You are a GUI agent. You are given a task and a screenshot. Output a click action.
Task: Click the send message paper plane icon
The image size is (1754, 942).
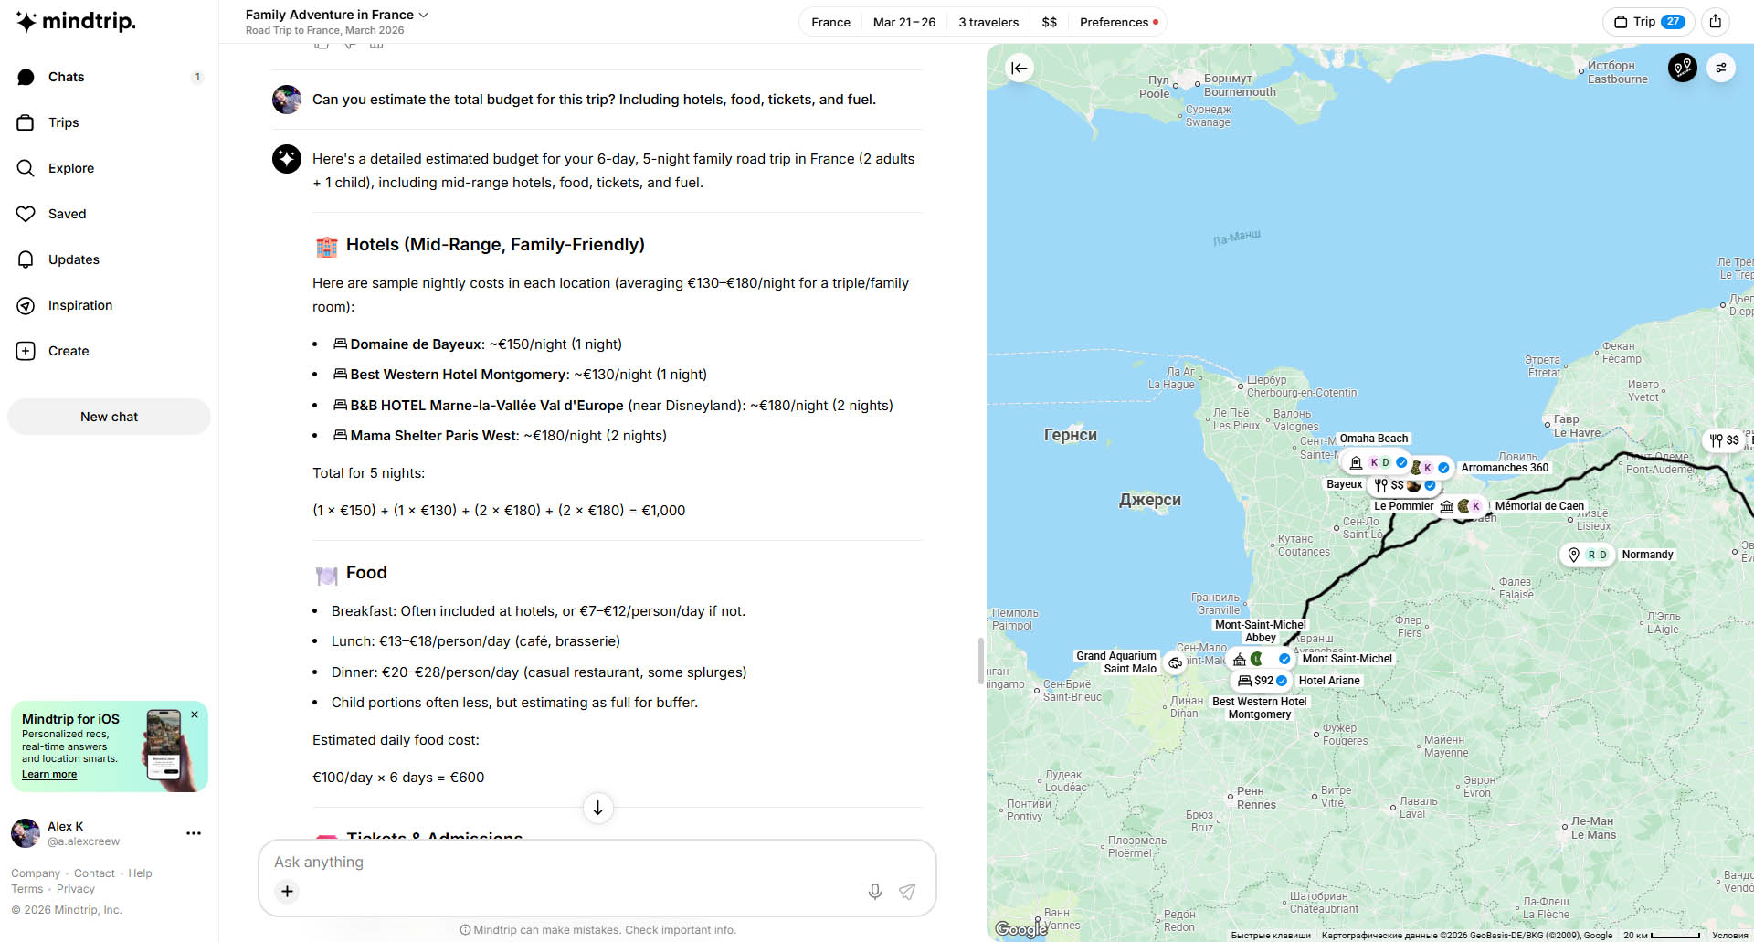906,891
